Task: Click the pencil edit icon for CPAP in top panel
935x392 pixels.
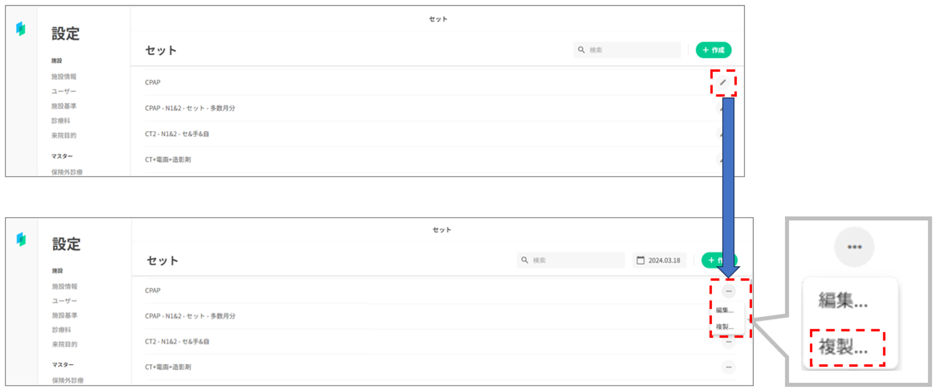Action: pyautogui.click(x=723, y=82)
